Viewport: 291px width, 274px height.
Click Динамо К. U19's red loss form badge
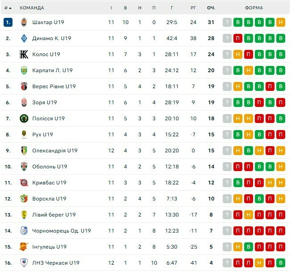(x=238, y=38)
